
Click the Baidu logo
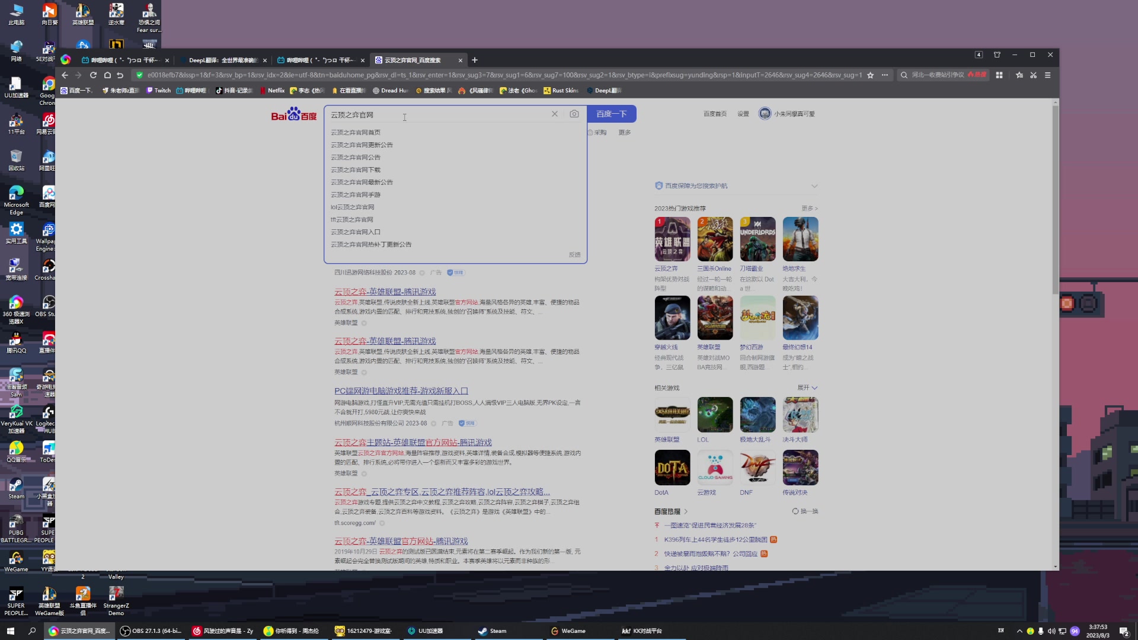point(294,114)
